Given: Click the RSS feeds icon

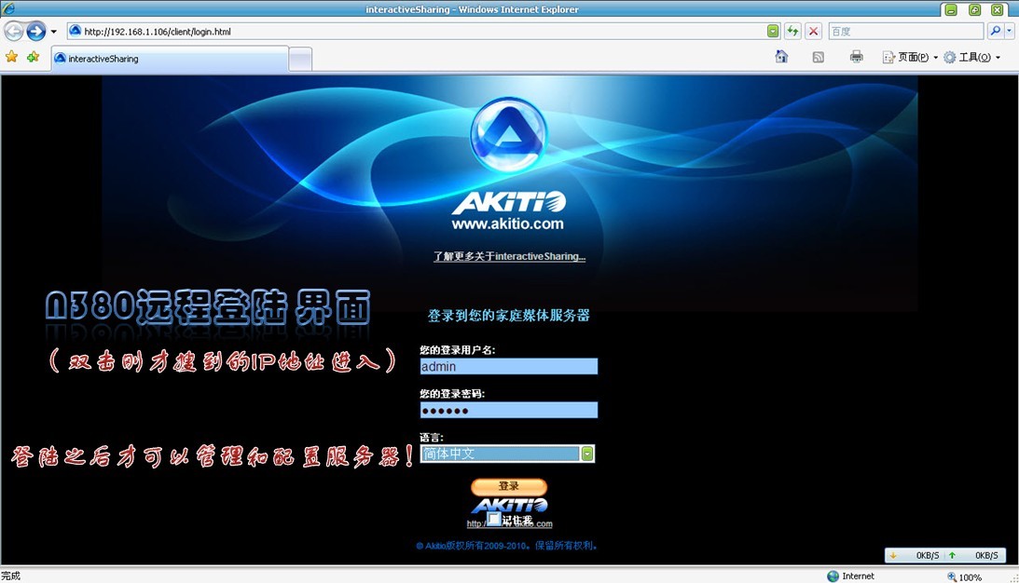Looking at the screenshot, I should [x=819, y=57].
